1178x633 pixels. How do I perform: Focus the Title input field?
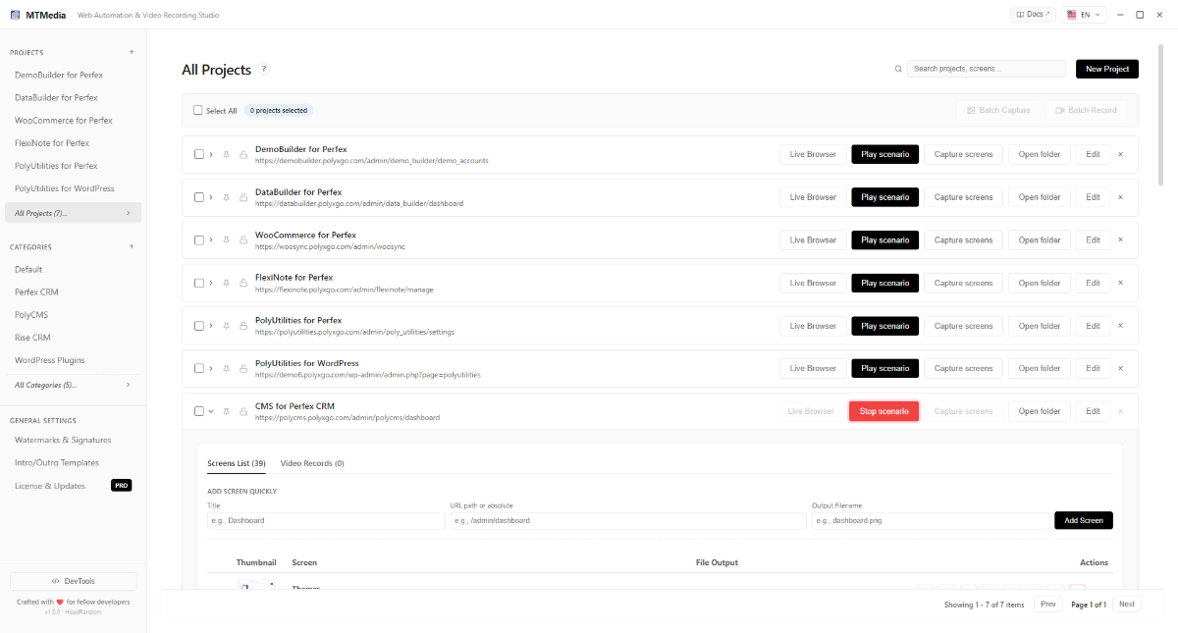coord(326,520)
